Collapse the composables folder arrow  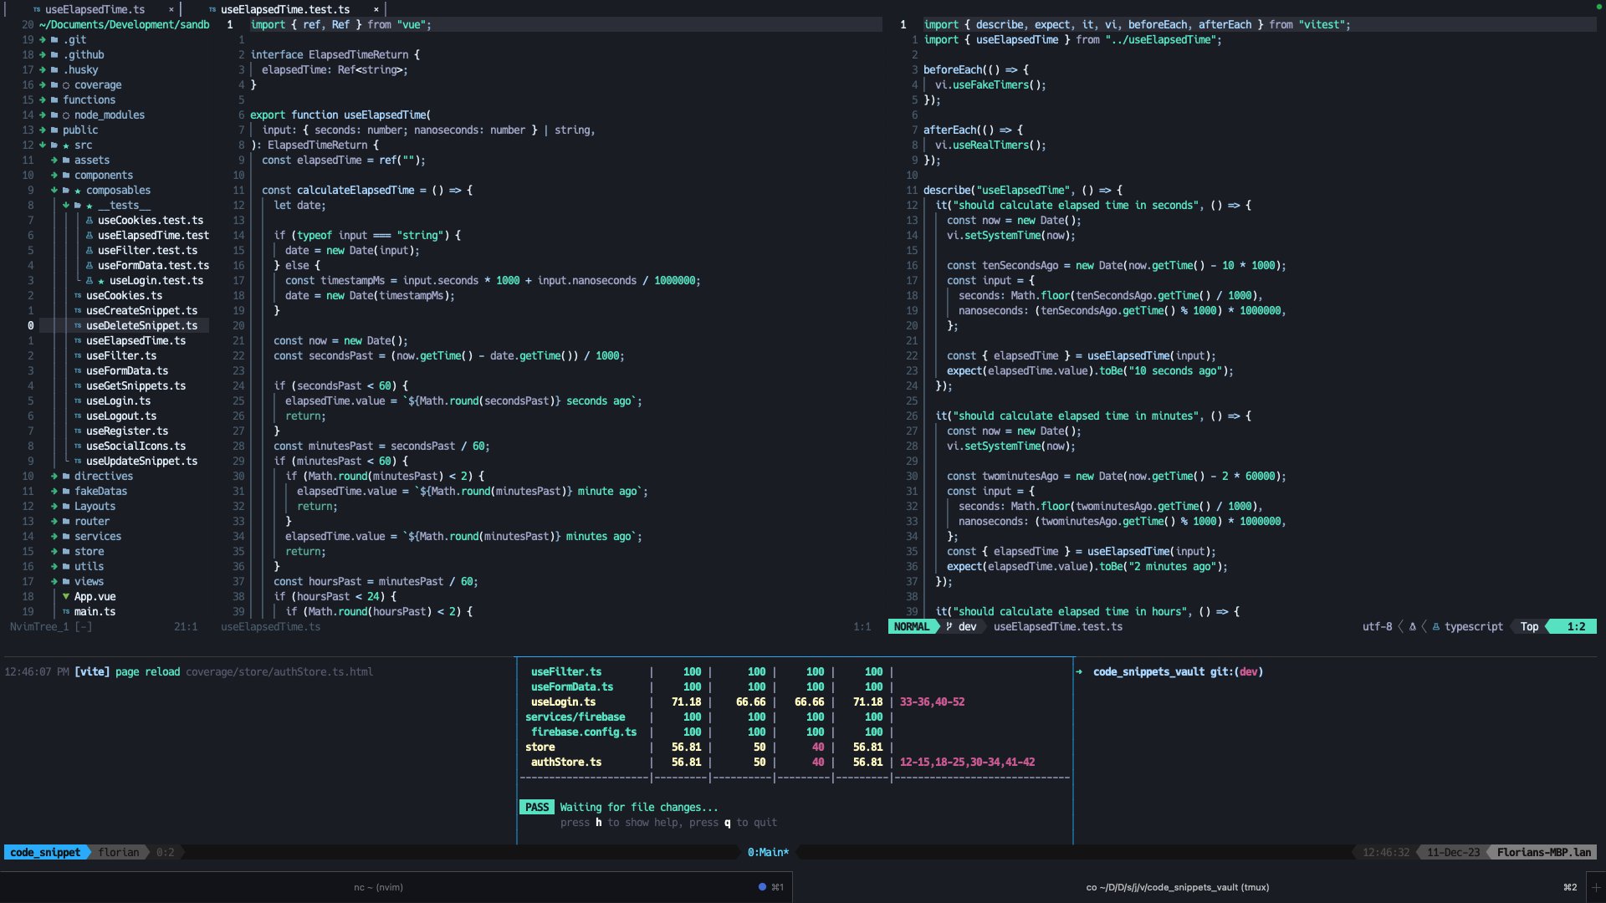tap(54, 191)
